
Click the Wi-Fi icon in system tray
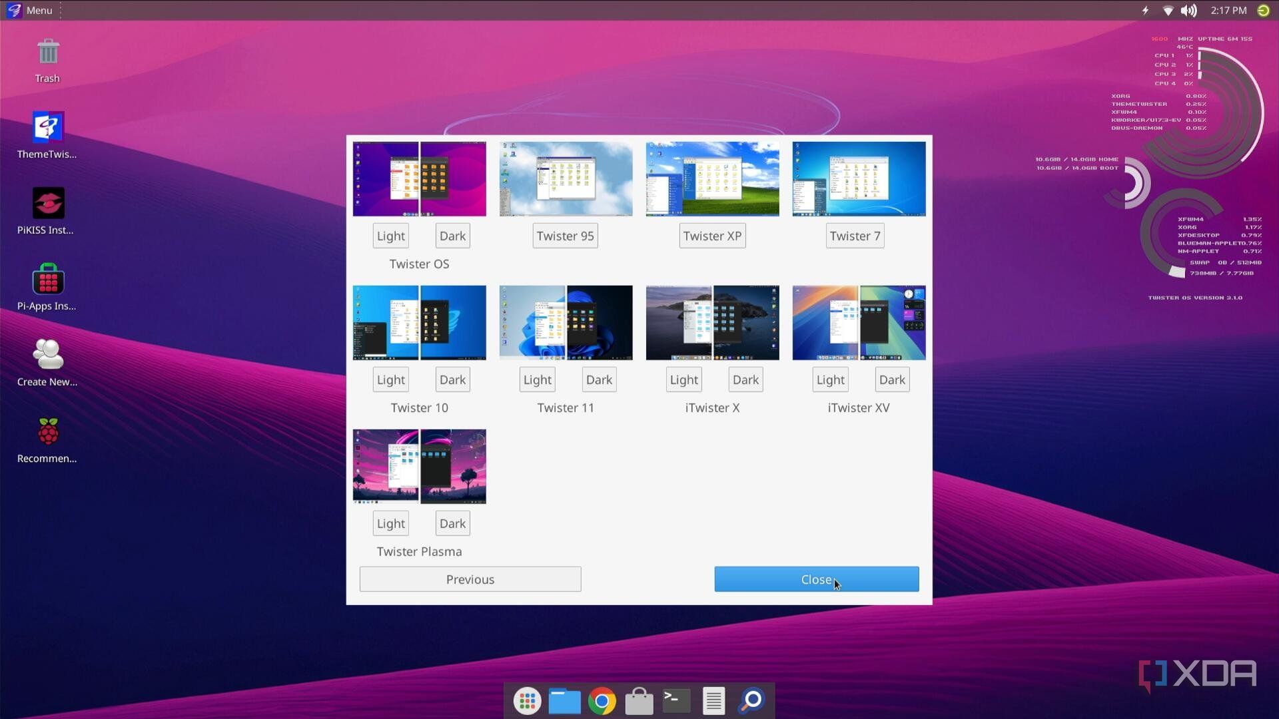pyautogui.click(x=1168, y=10)
